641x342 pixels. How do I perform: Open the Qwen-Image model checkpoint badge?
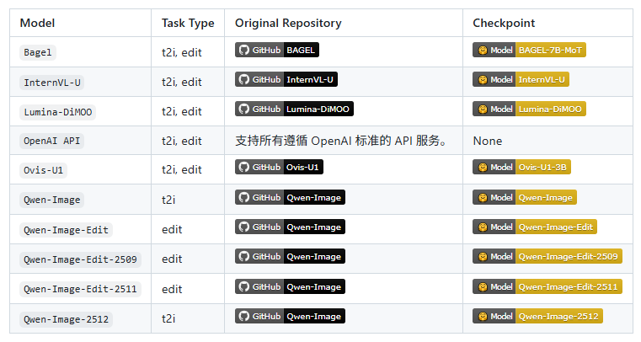click(x=525, y=197)
